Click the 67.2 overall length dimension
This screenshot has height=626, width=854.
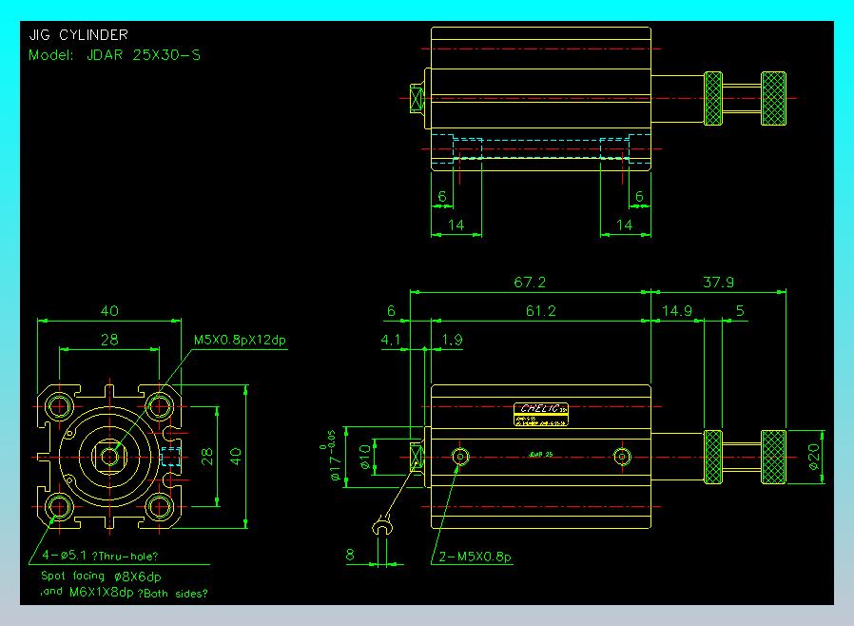tap(530, 283)
